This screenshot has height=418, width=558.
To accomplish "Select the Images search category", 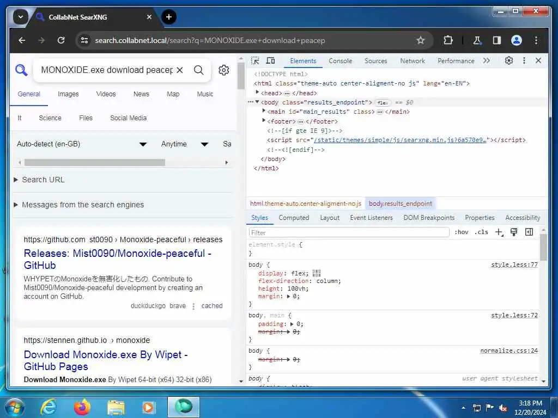I will (x=68, y=94).
